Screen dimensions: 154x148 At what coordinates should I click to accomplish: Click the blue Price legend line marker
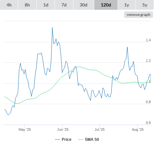coord(58,140)
